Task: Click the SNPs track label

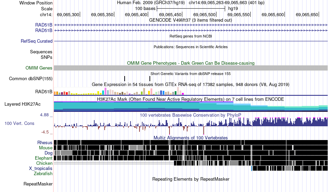Action: pyautogui.click(x=47, y=57)
